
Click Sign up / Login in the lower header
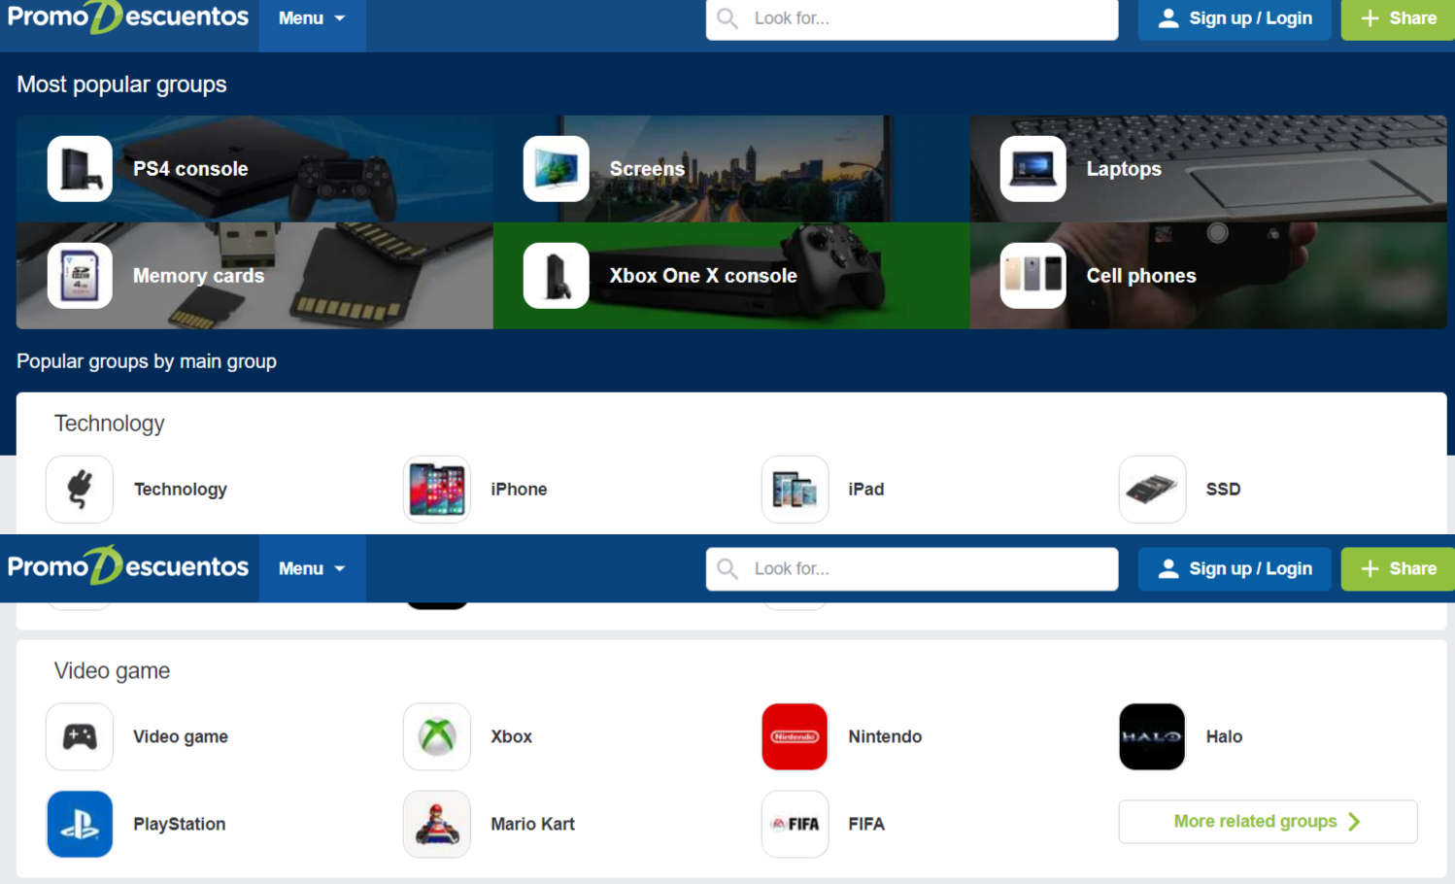(x=1235, y=568)
